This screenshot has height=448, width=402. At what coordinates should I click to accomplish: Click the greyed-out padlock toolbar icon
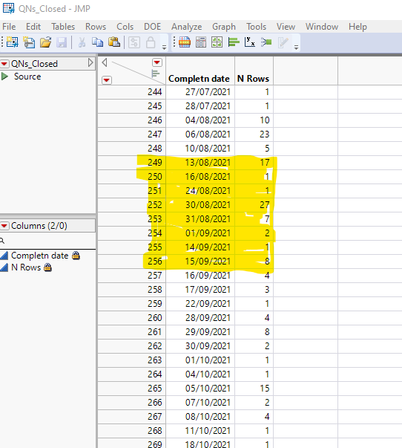[151, 42]
